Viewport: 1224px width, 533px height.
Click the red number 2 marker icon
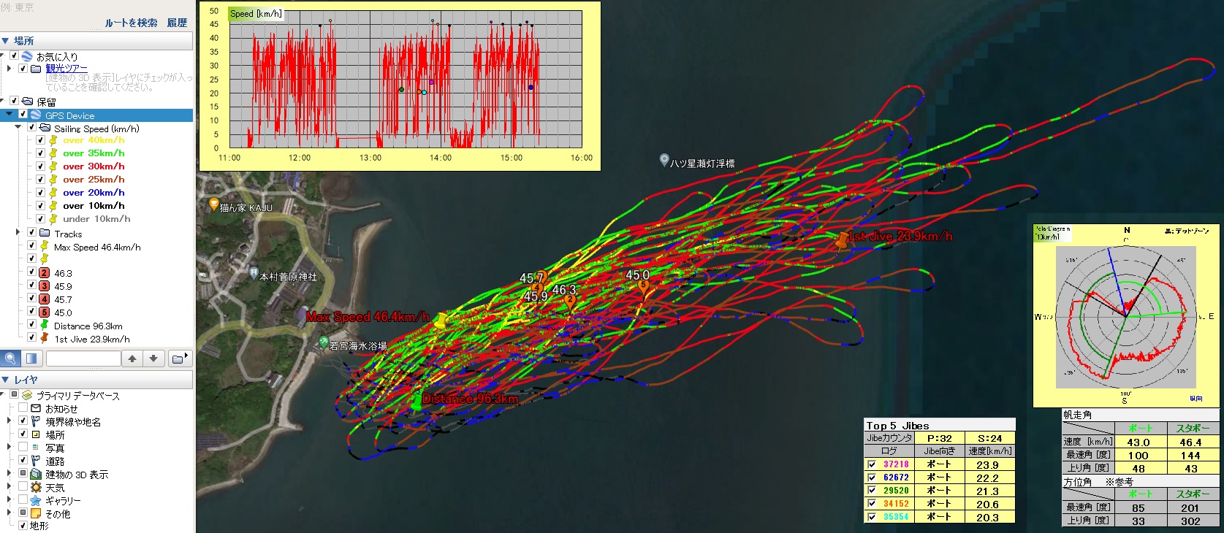pos(45,273)
